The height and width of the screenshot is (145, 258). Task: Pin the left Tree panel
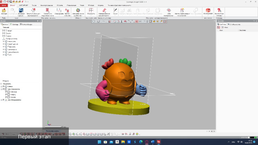[37, 21]
